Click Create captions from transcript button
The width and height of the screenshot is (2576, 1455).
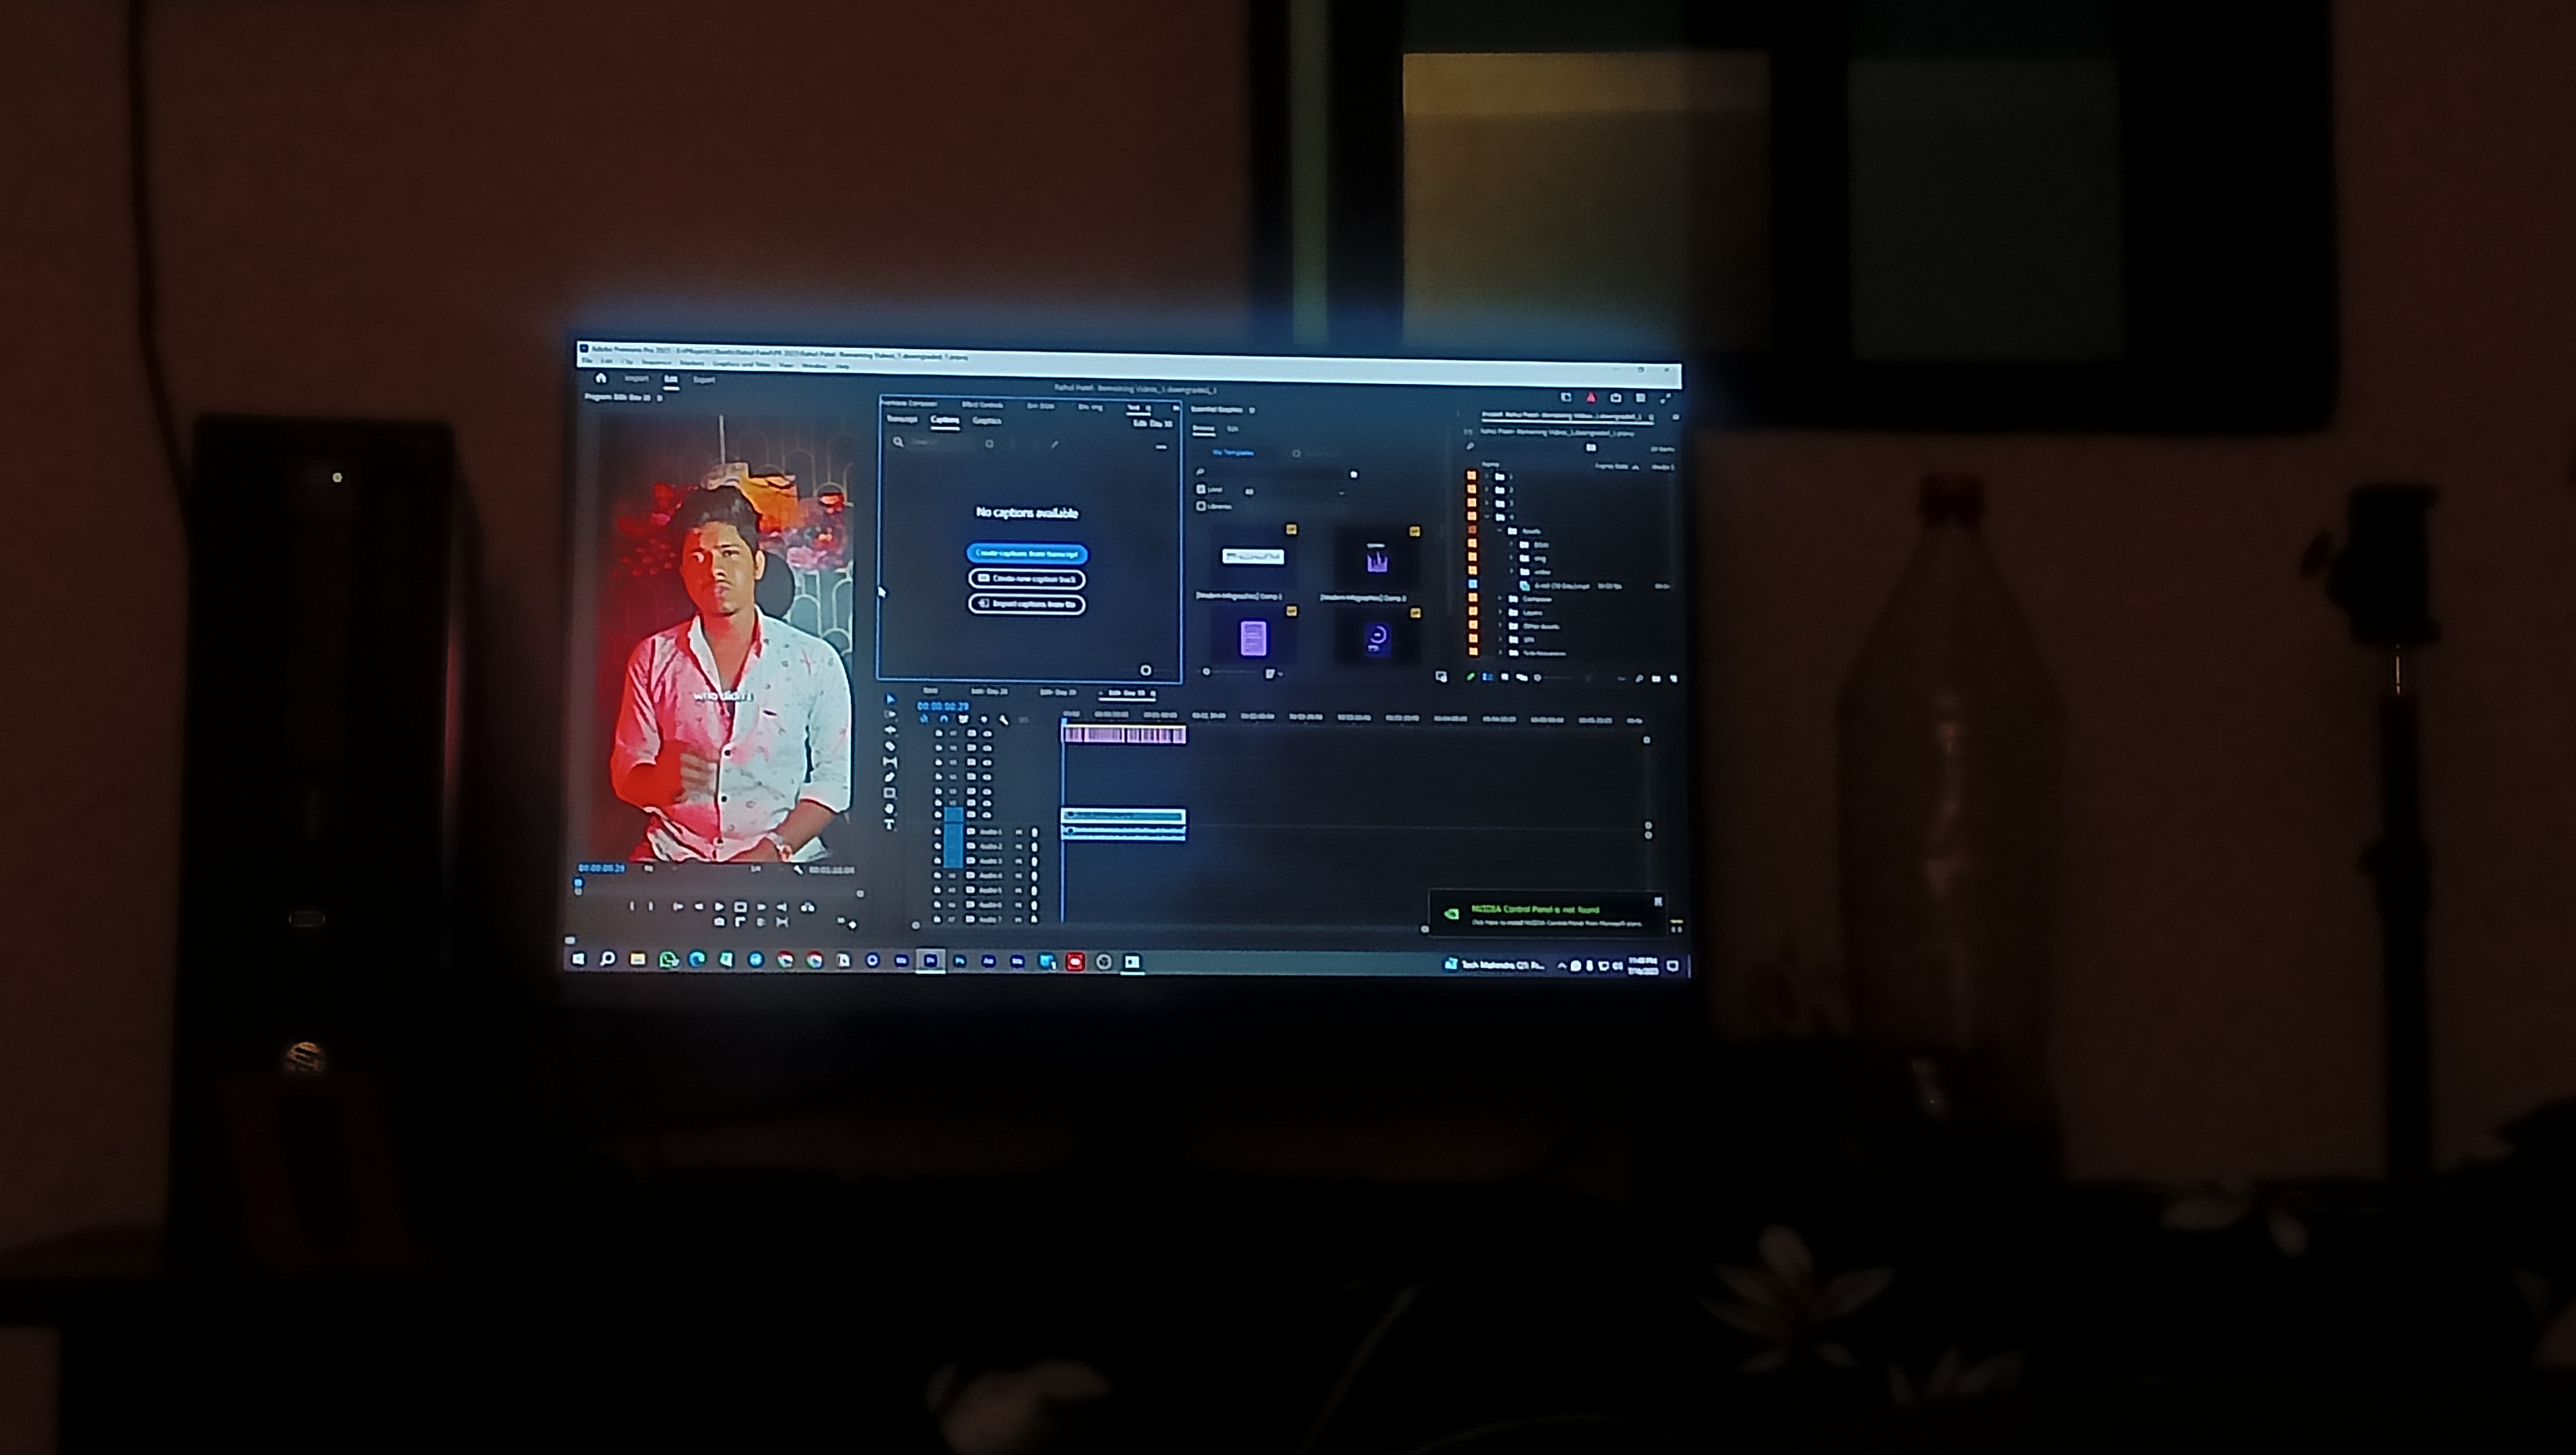coord(1027,553)
